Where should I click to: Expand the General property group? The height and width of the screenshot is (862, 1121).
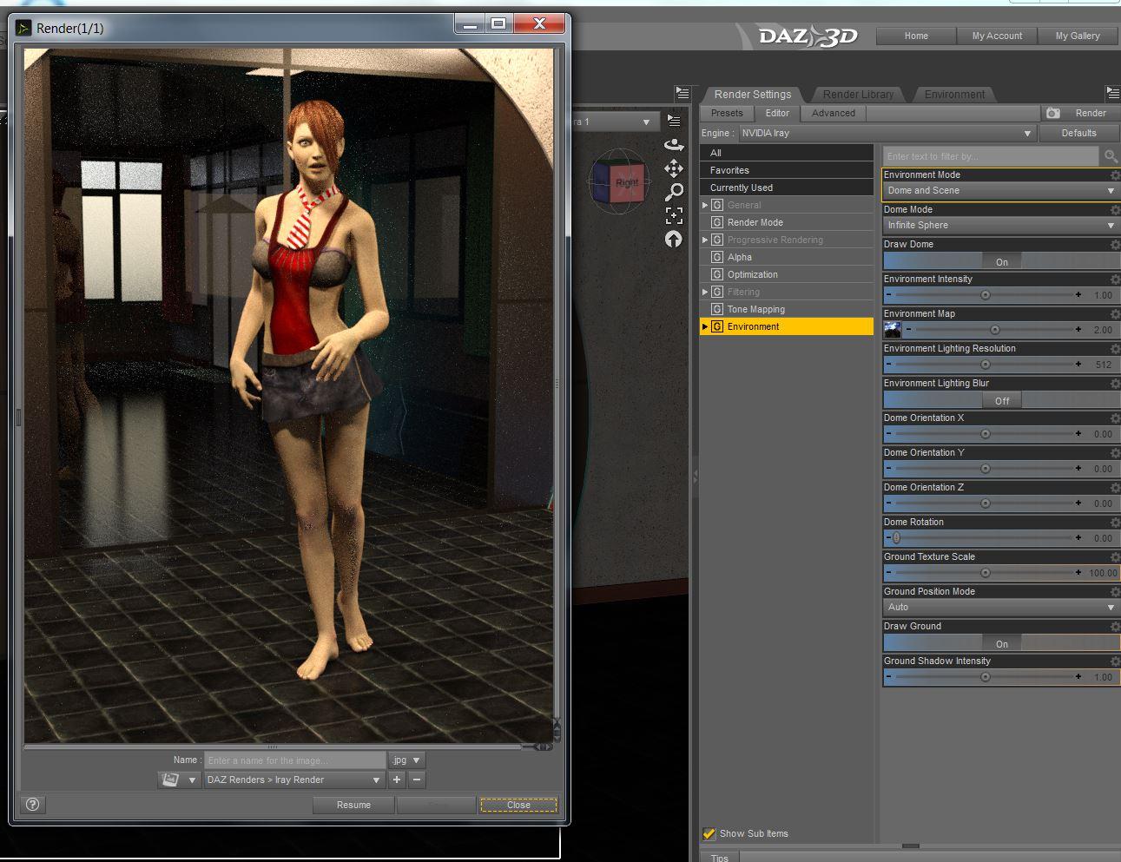click(x=705, y=205)
